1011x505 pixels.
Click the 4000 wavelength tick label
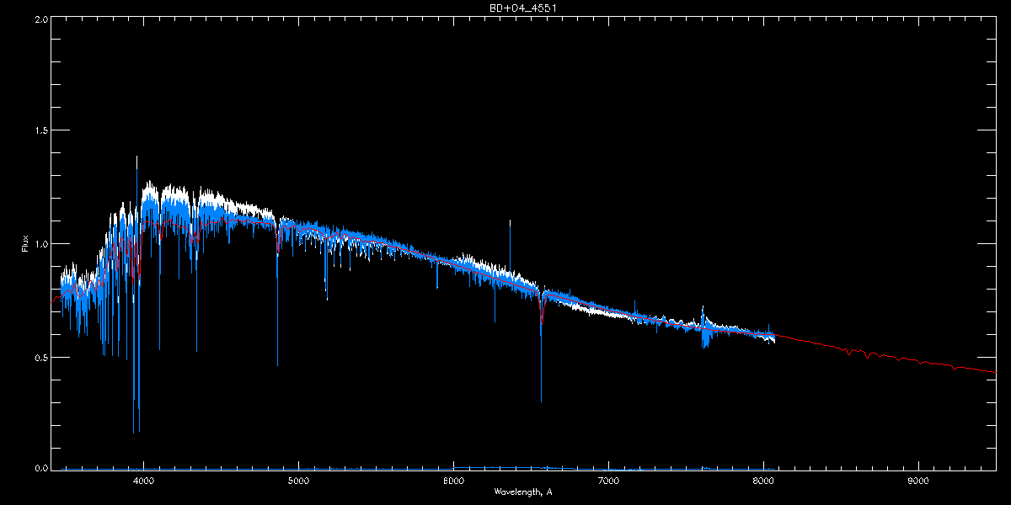tap(143, 481)
